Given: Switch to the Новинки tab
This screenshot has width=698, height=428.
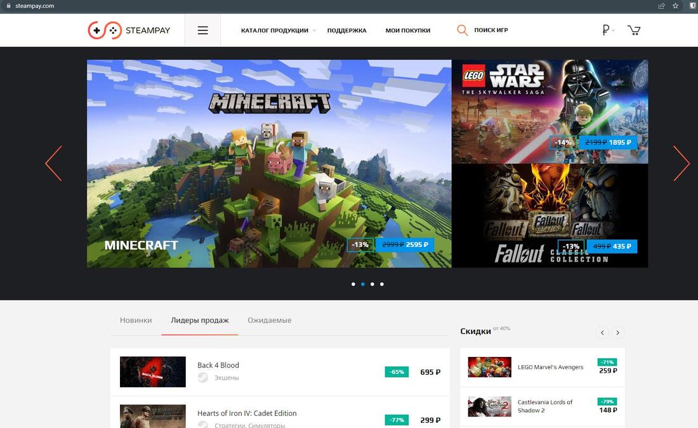Looking at the screenshot, I should (136, 320).
